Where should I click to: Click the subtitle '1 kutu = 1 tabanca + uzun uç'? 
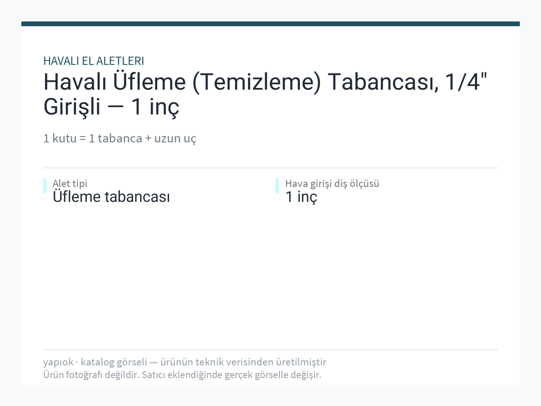[x=120, y=138]
